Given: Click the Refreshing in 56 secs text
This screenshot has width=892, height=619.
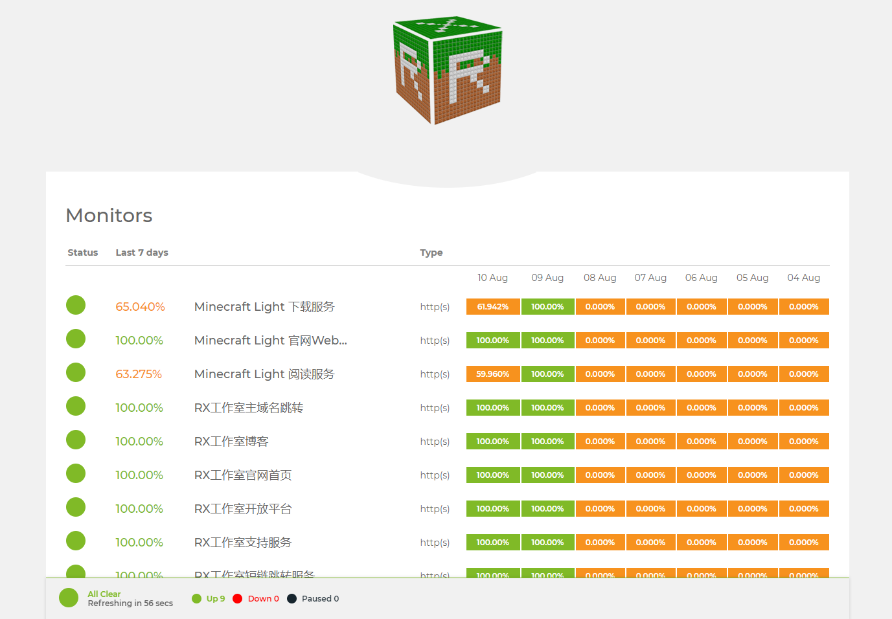Looking at the screenshot, I should click(x=130, y=603).
